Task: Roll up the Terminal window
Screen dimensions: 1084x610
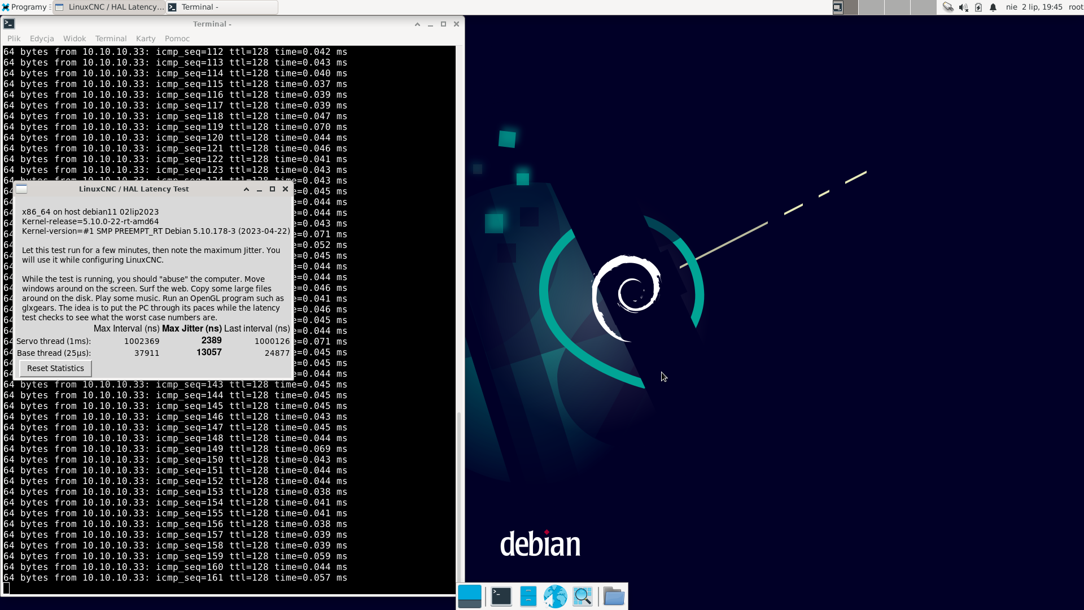Action: [x=417, y=24]
